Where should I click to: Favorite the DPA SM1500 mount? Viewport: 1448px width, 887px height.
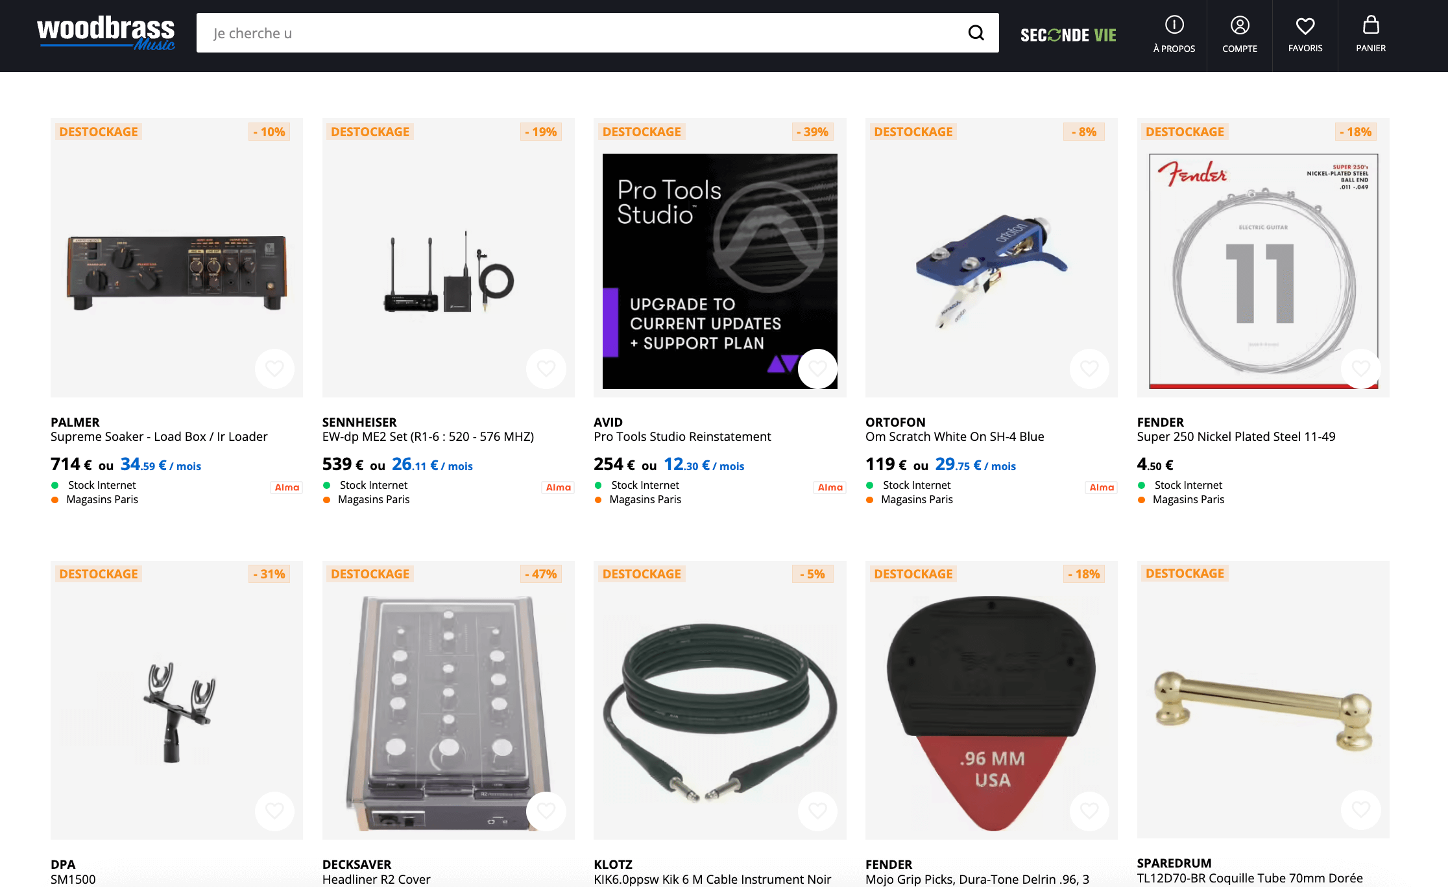pyautogui.click(x=274, y=811)
